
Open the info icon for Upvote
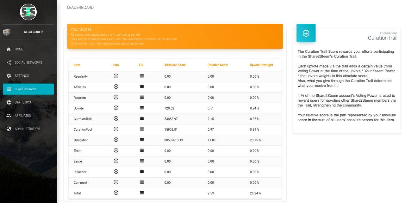tap(116, 108)
